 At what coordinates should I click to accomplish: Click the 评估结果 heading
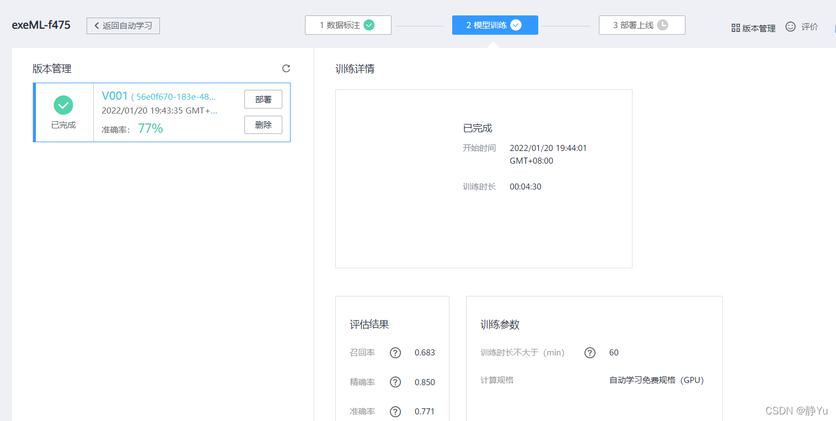pyautogui.click(x=369, y=325)
